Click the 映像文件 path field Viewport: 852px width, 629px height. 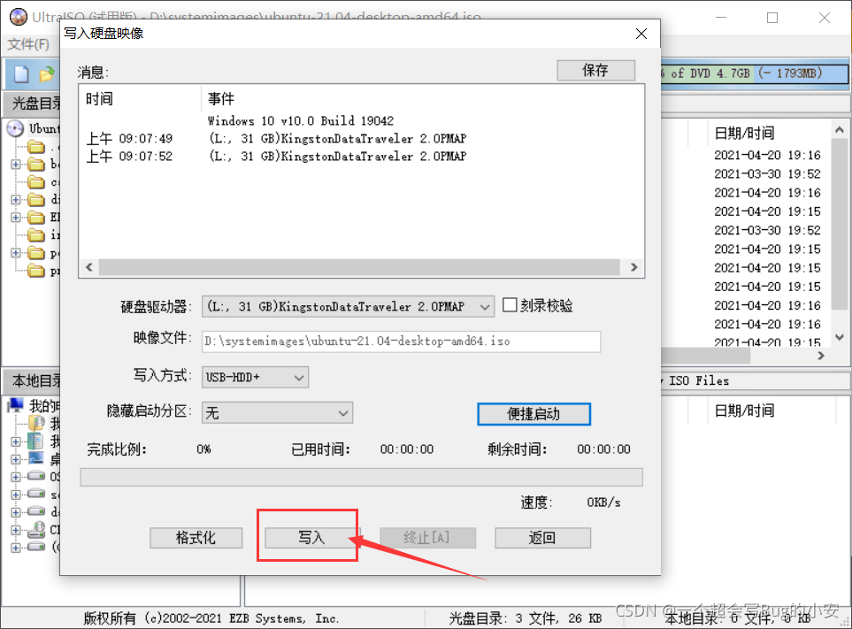coord(401,341)
